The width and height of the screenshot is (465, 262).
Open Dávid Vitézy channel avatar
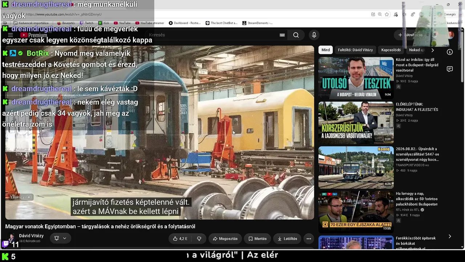coord(11,238)
